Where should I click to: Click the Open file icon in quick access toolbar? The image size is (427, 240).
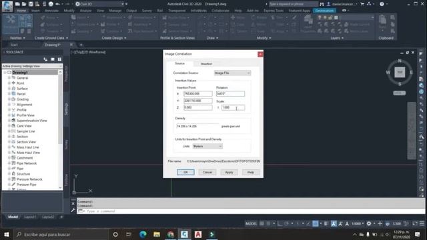point(24,4)
